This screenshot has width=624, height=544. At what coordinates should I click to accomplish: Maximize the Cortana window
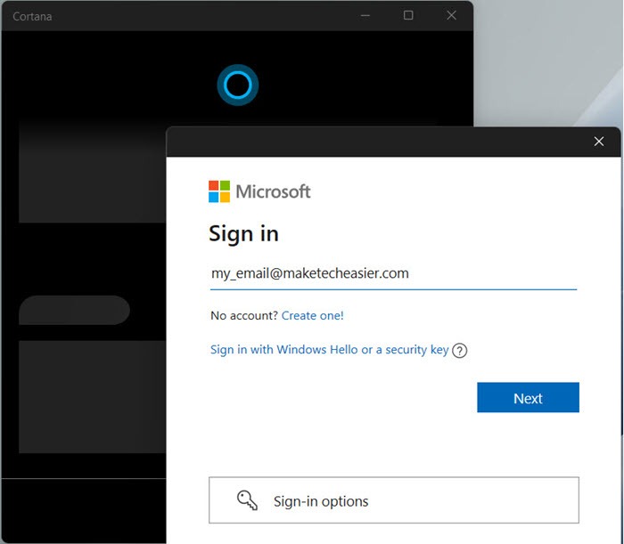408,15
